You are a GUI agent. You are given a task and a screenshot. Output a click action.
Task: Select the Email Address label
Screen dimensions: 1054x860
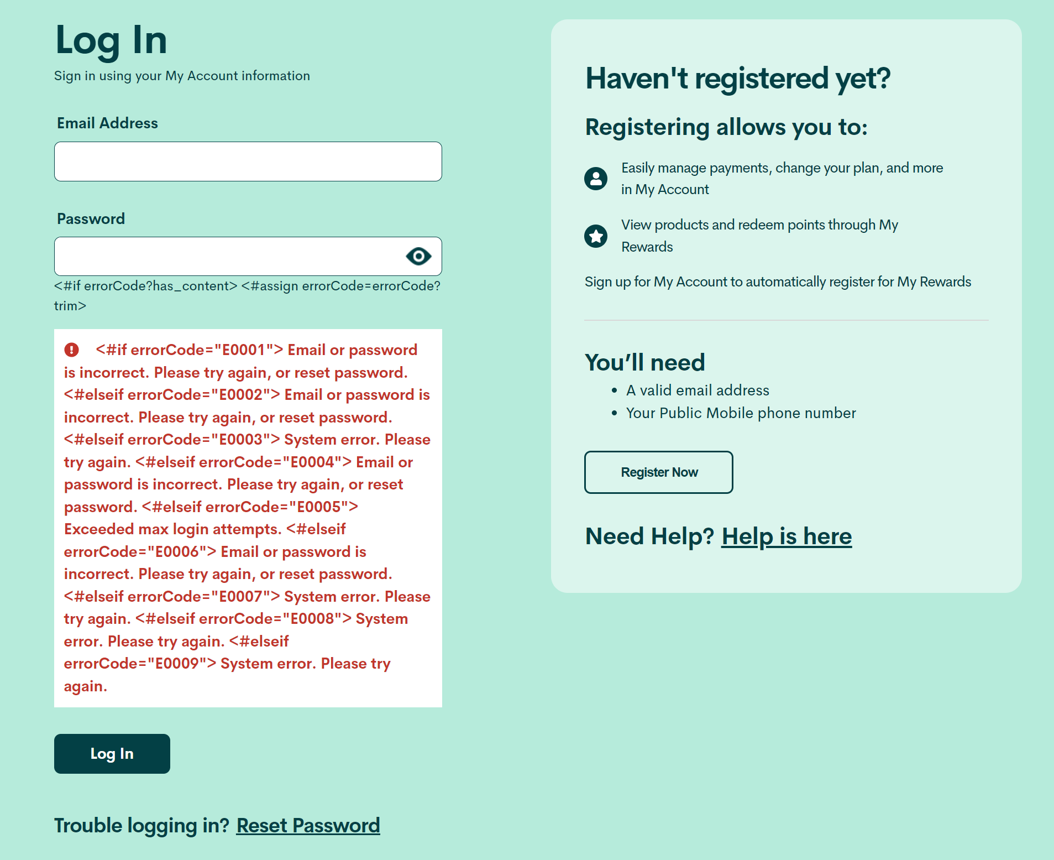click(107, 123)
